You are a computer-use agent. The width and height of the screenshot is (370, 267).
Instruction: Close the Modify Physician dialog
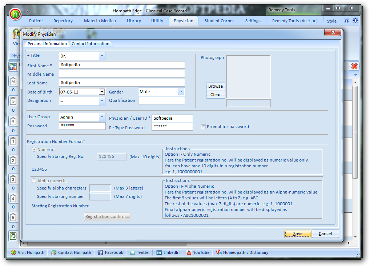tap(333, 33)
